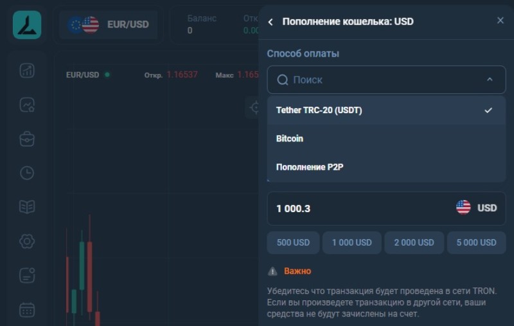Open the book education icon
This screenshot has width=514, height=326.
pos(27,207)
